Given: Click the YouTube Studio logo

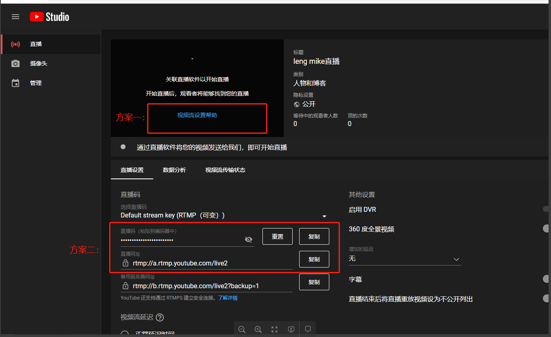Looking at the screenshot, I should coord(49,17).
